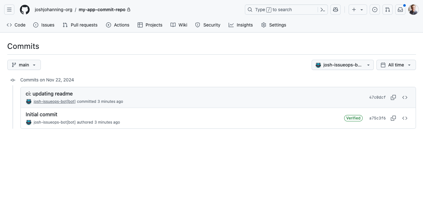423x222 pixels.
Task: Open the All time date filter
Action: coord(396,65)
